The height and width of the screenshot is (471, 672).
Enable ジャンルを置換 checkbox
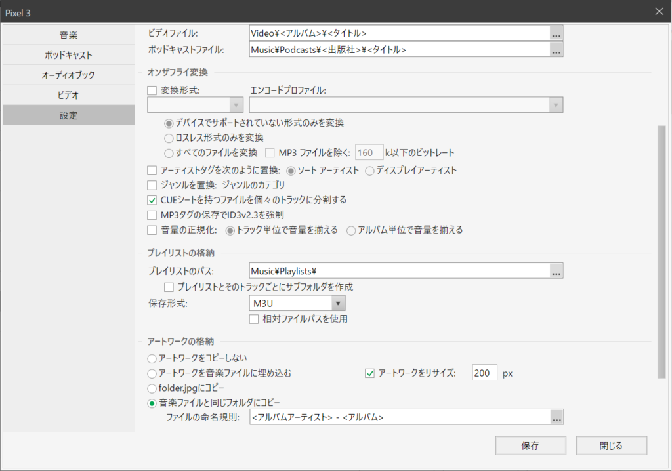point(152,186)
